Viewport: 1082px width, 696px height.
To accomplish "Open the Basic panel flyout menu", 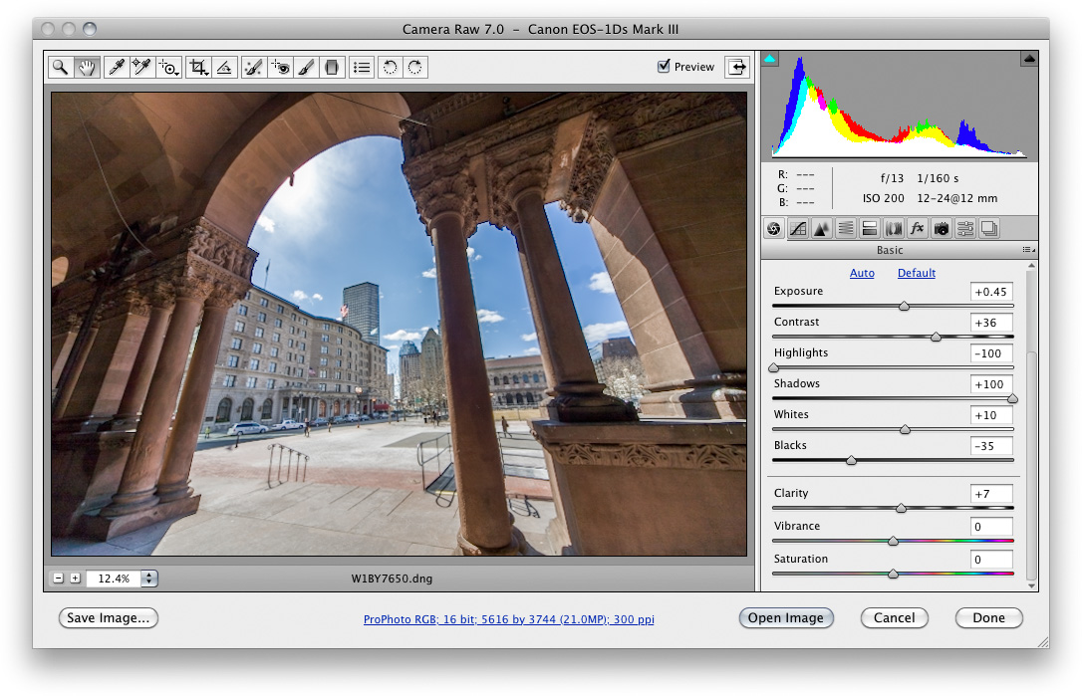I will [x=1029, y=249].
